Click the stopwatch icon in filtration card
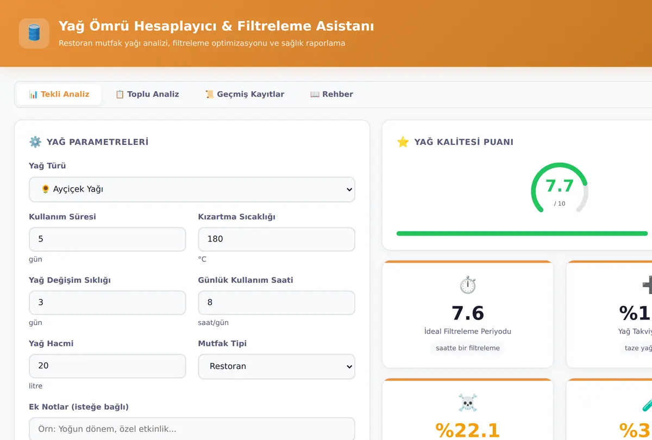This screenshot has width=652, height=440. pos(468,285)
